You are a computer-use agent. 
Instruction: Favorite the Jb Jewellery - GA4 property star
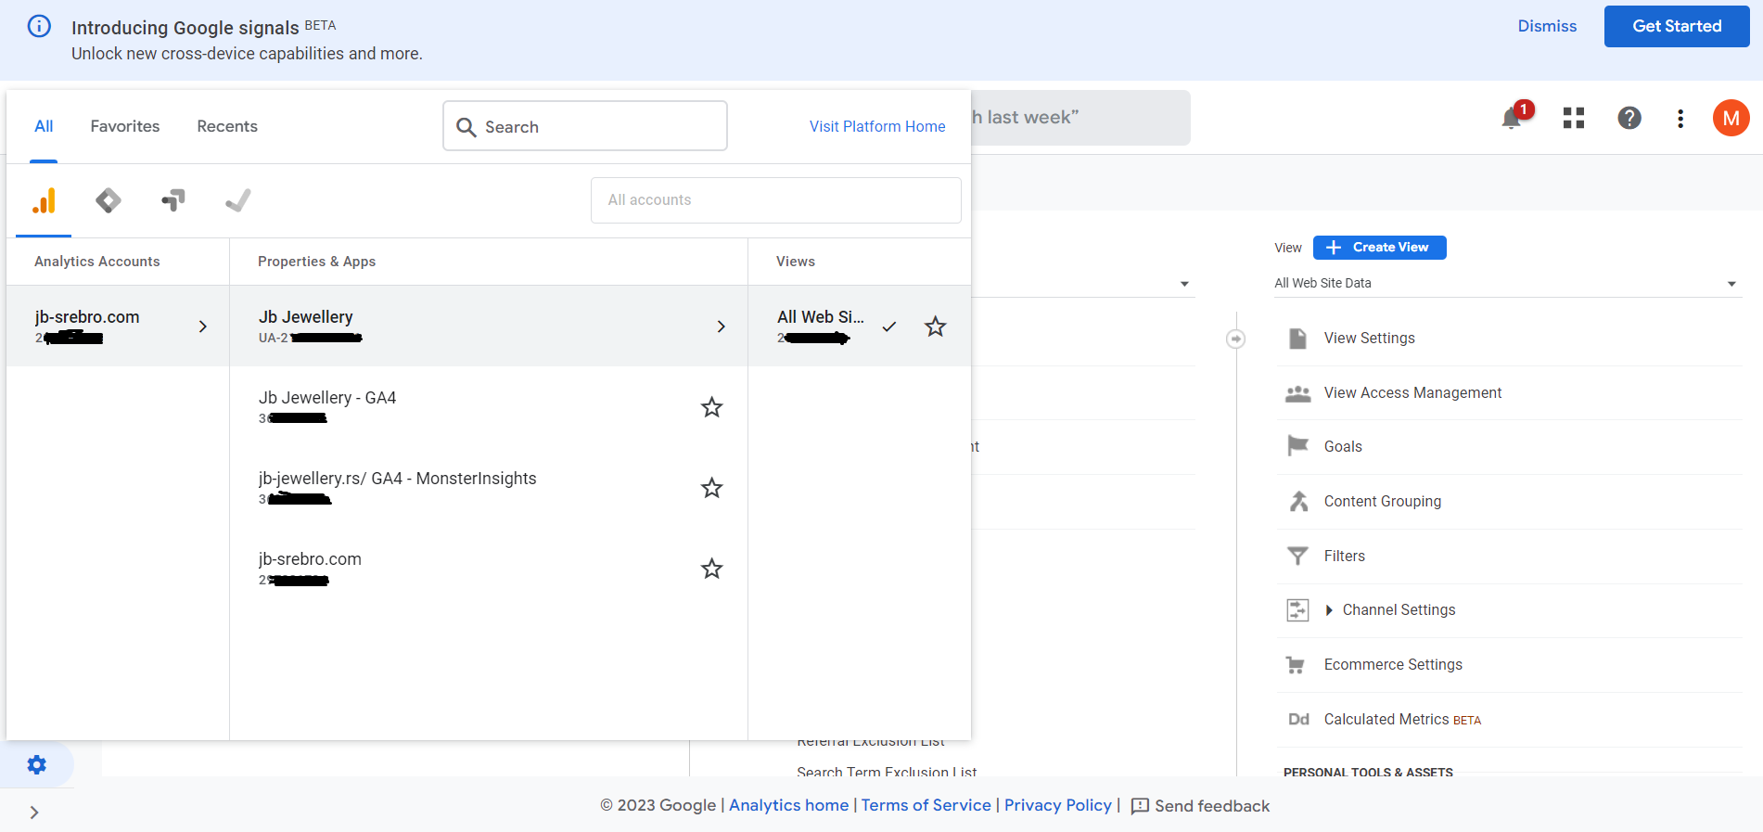pos(711,407)
